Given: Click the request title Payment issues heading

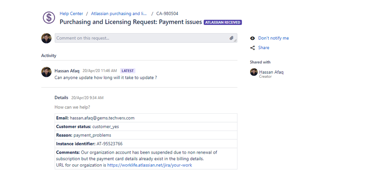Looking at the screenshot, I should coord(131,22).
